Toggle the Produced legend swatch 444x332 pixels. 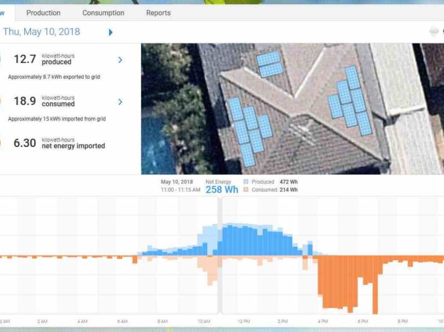[246, 182]
